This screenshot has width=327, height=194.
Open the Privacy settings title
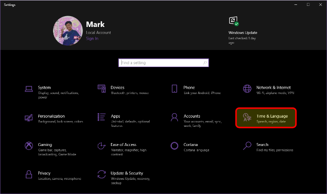pyautogui.click(x=44, y=173)
